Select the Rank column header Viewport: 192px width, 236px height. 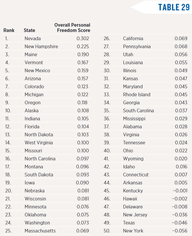point(9,30)
